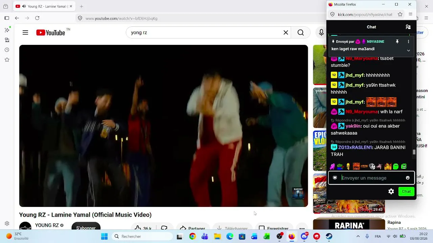Open the chat identity badge icon
Viewport: 433px width, 243px height.
click(x=335, y=178)
